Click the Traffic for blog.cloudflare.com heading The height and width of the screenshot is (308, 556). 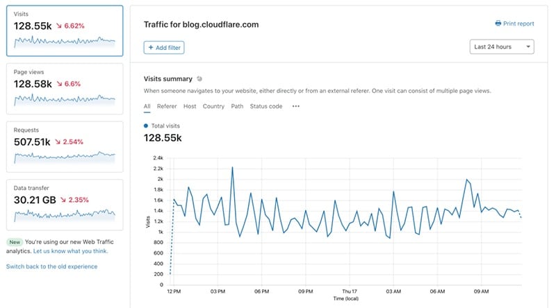201,24
